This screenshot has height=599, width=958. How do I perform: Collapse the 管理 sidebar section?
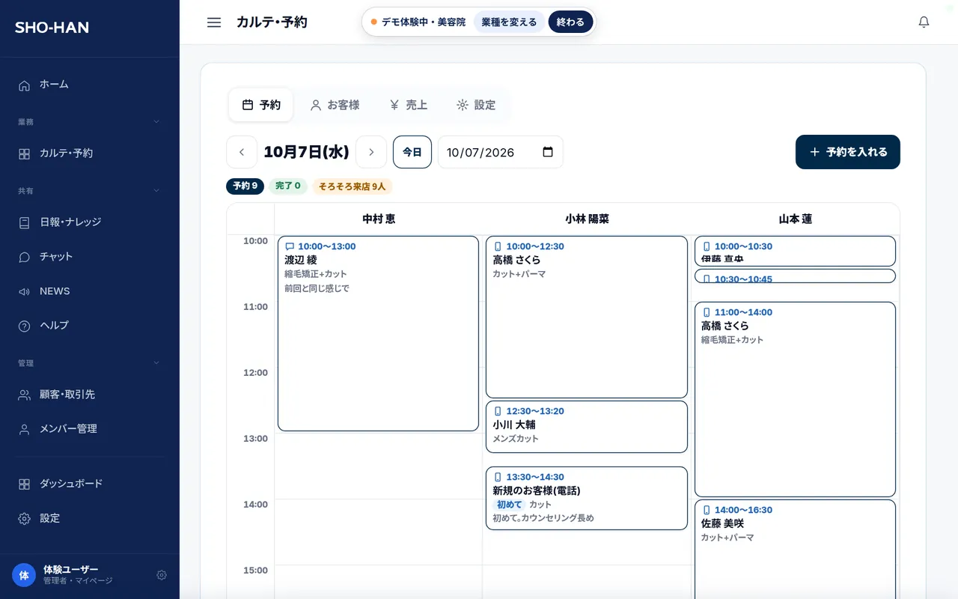click(x=90, y=362)
